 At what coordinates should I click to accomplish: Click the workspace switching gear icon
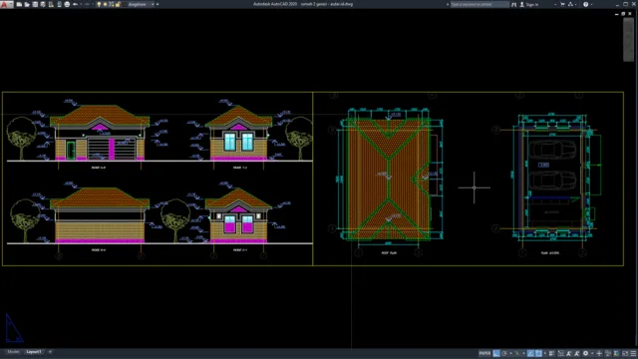(585, 353)
